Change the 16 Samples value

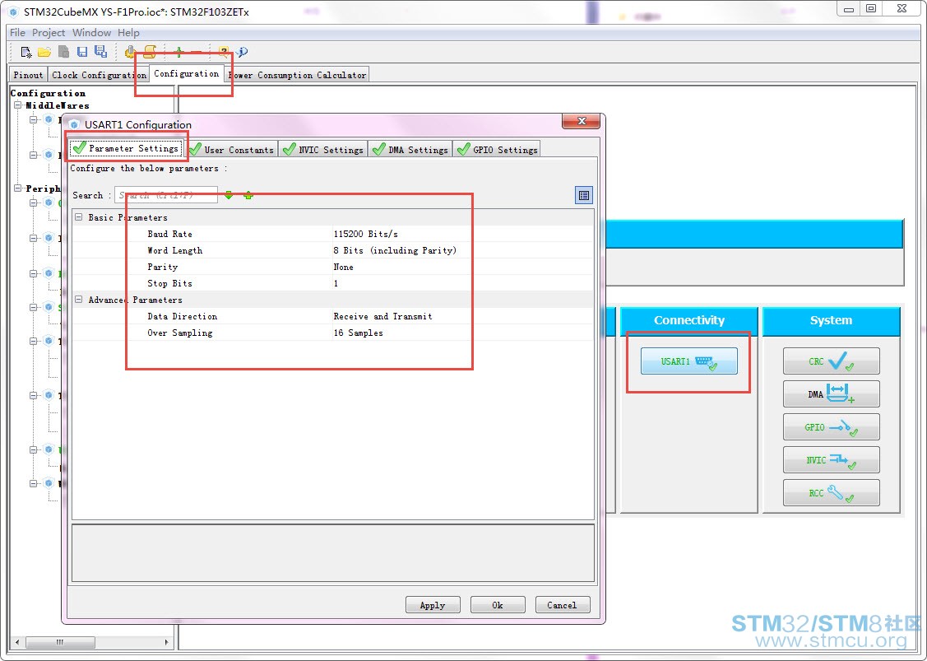point(359,333)
